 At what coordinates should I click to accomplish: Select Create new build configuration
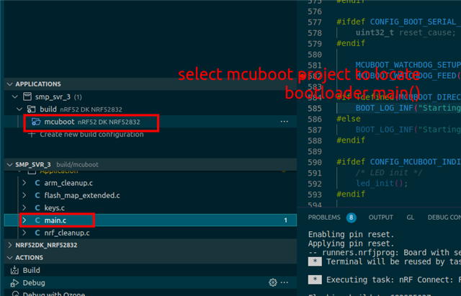click(x=81, y=135)
